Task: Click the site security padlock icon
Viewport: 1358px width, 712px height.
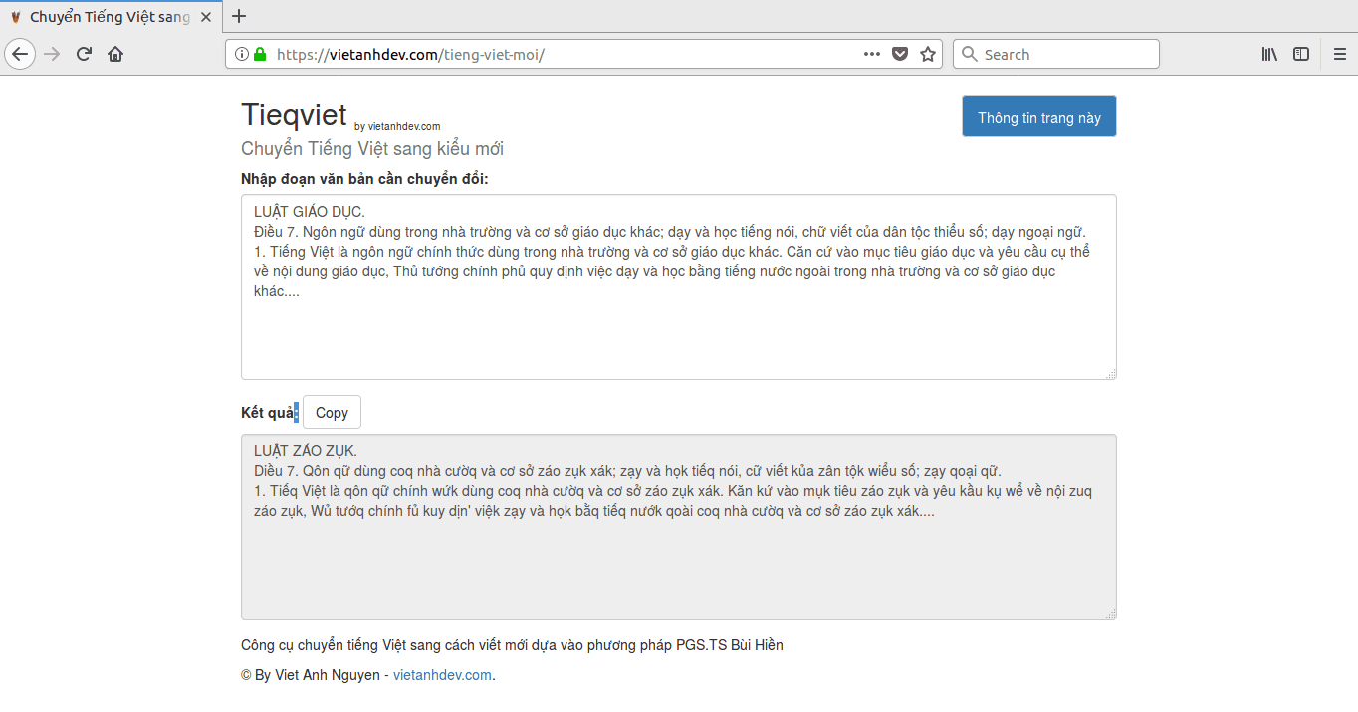Action: [x=259, y=53]
